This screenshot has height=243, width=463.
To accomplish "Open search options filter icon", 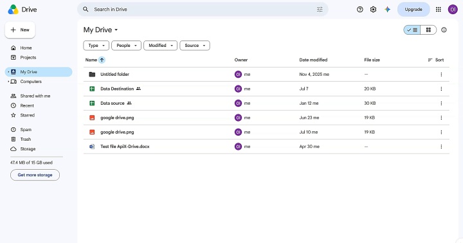I will (320, 10).
